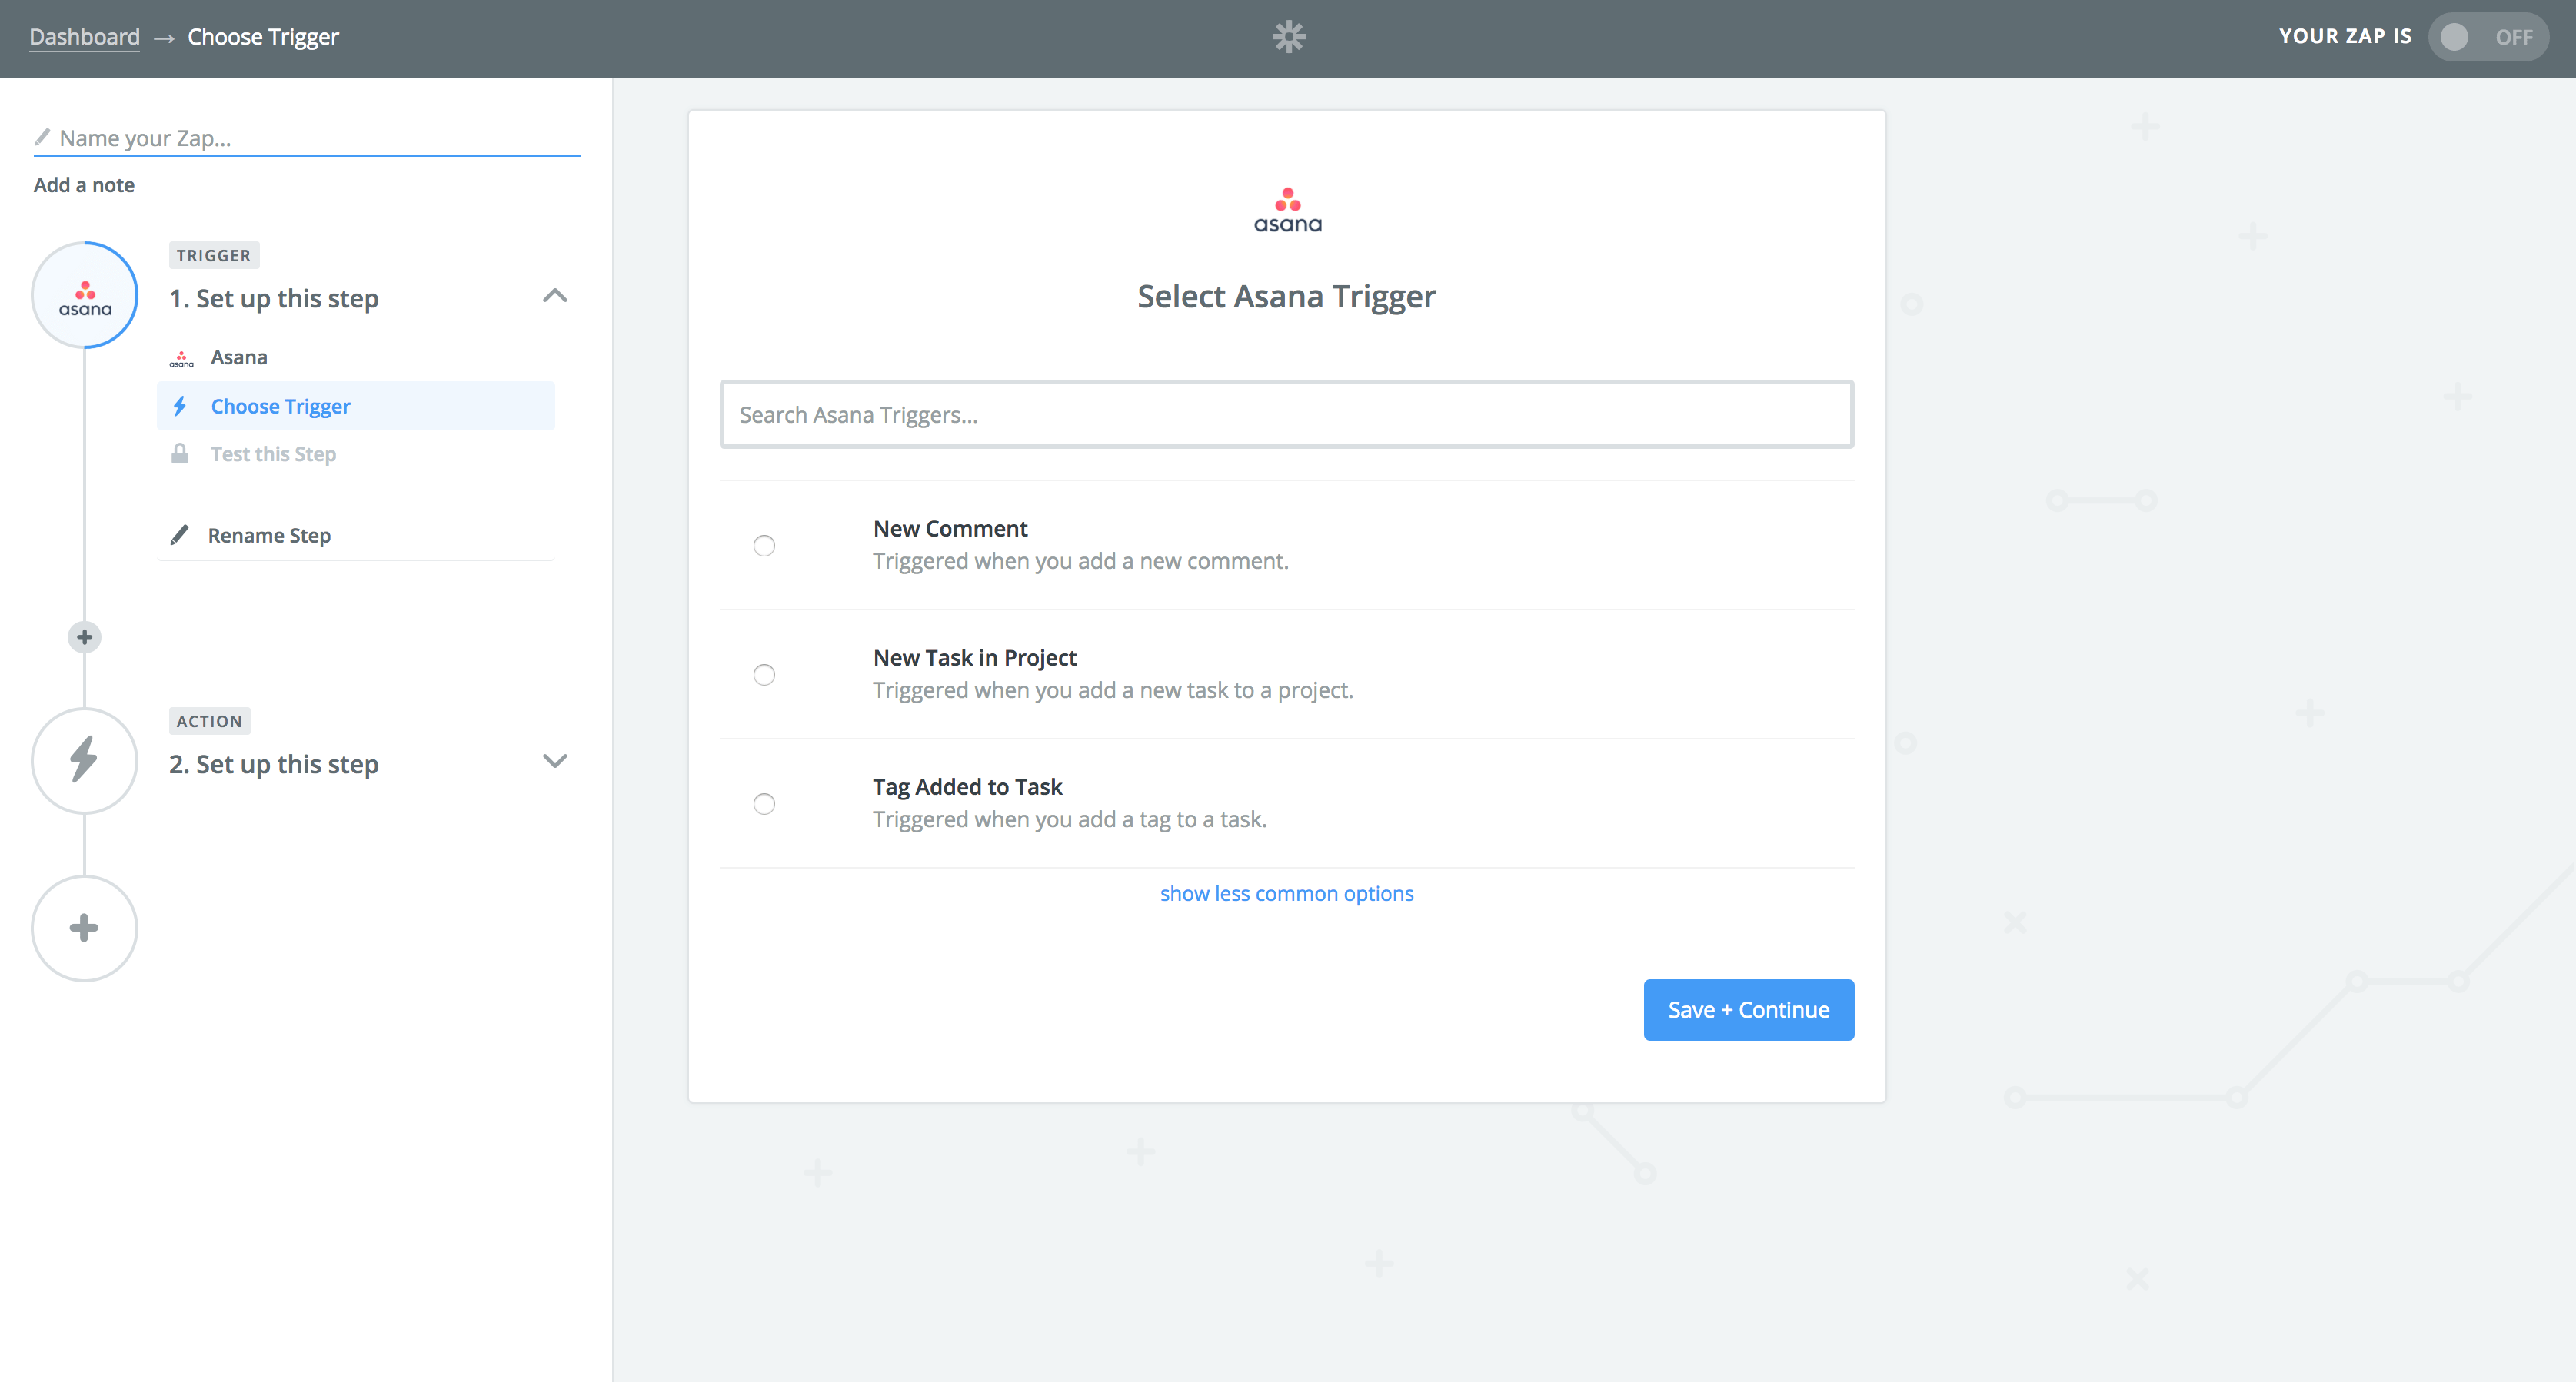Click the Asana logo above Select Asana Trigger
Screen dimensions: 2576x1382
1287,208
